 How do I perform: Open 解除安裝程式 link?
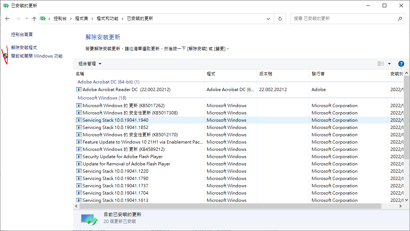pos(24,48)
